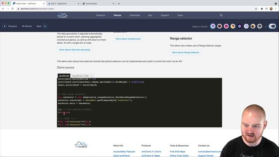
Task: Bookmark page with the star icon
Action: point(256,9)
